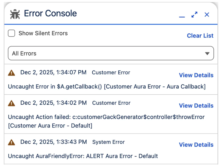The height and width of the screenshot is (166, 220).
Task: Click the arrow on the error filter combo box
Action: [207, 53]
